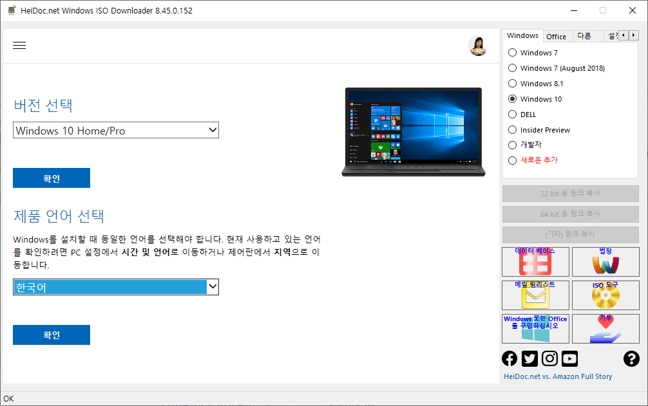Click the Facebook icon
648x406 pixels.
[x=509, y=358]
